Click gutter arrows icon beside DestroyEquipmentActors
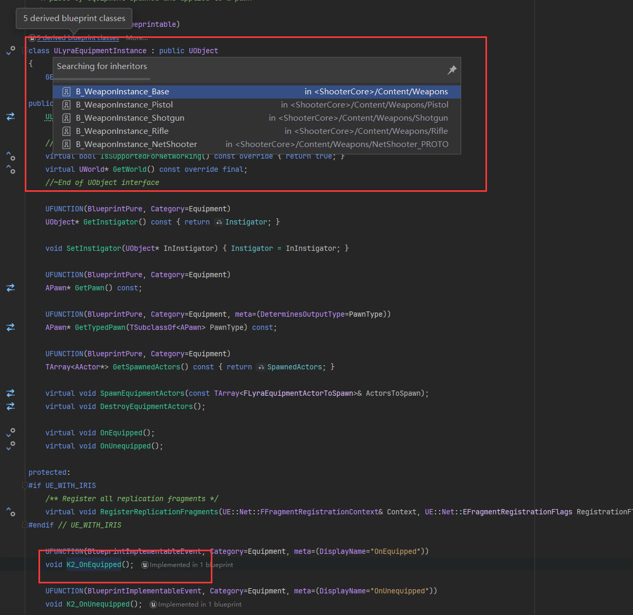 11,406
